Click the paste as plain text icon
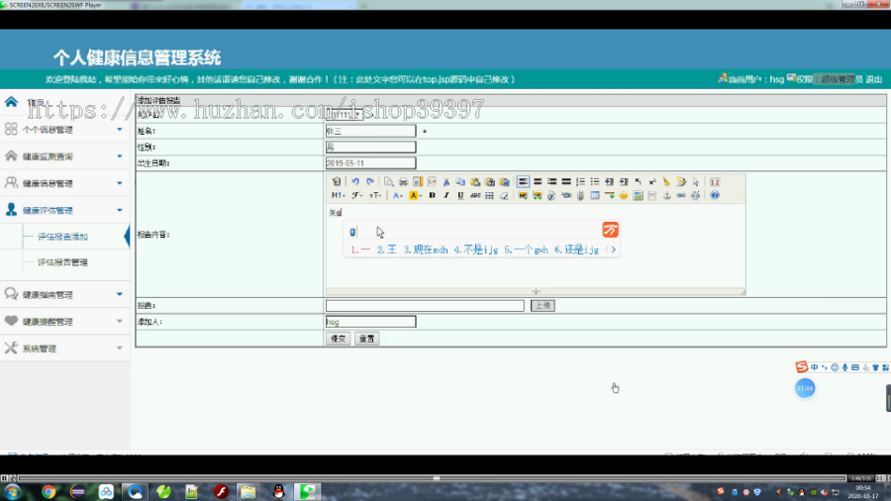891x501 pixels. click(489, 182)
